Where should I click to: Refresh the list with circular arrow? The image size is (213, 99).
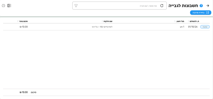(162, 6)
